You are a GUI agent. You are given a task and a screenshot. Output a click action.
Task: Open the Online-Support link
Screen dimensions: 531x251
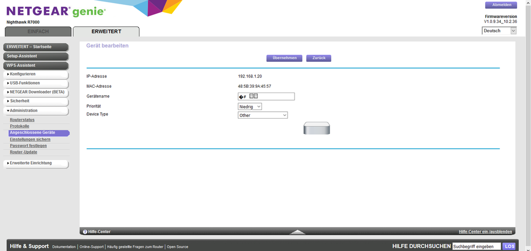point(92,247)
